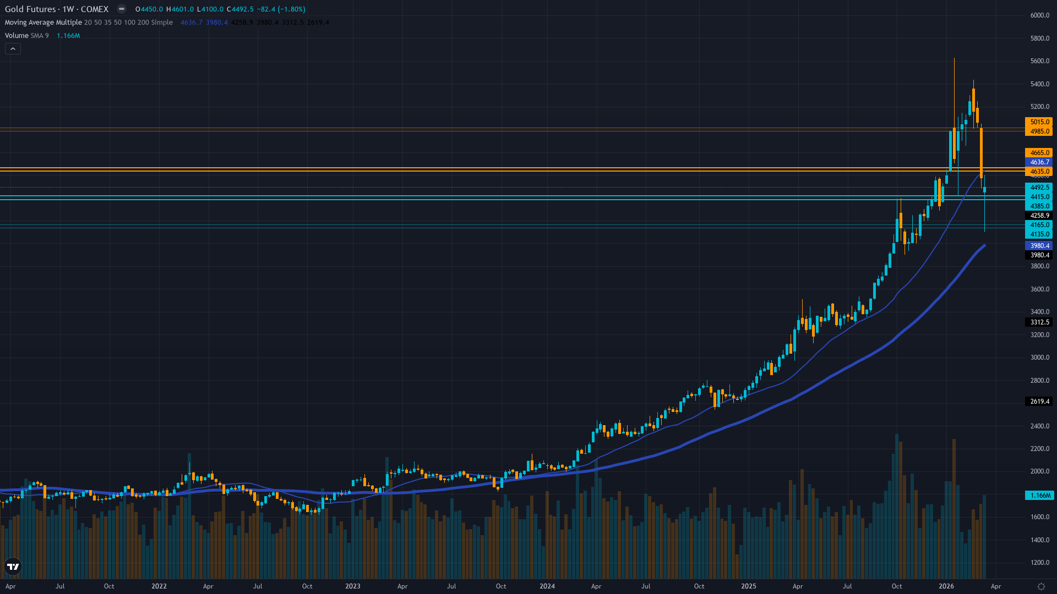The image size is (1057, 594).
Task: Select the Volume SMA 9 indicator legend
Action: [27, 36]
